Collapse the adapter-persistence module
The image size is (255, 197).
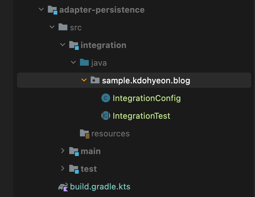tap(41, 10)
